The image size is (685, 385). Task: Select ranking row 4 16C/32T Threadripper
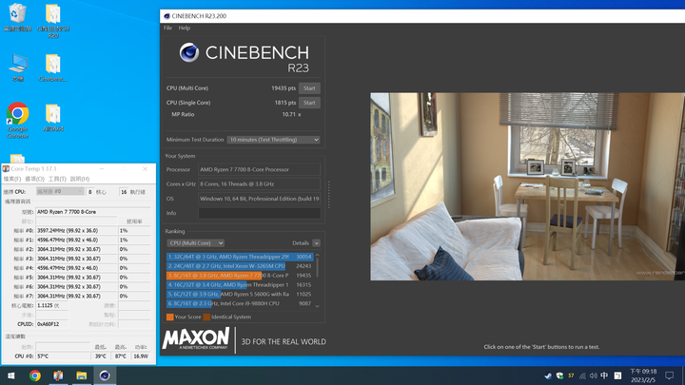pos(240,284)
